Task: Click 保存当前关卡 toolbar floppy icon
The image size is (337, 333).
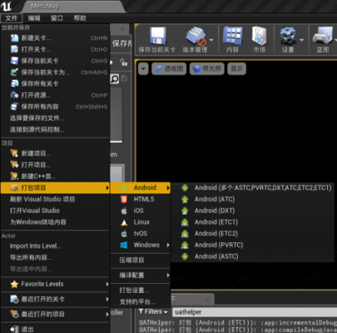Action: pyautogui.click(x=157, y=36)
